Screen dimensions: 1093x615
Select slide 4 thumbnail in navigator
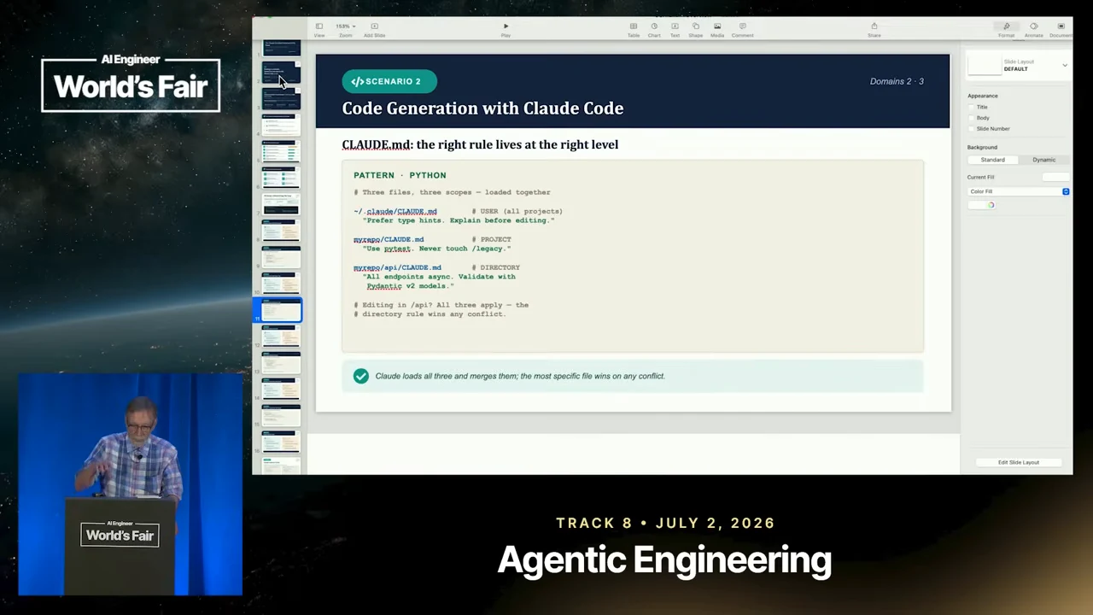(x=281, y=126)
